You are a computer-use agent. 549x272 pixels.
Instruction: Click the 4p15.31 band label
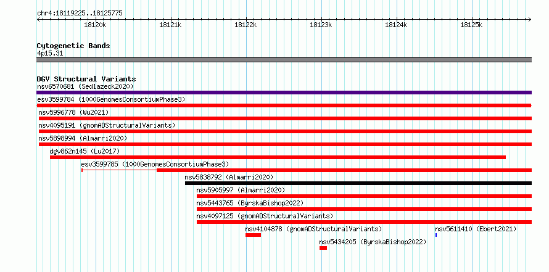coord(50,53)
